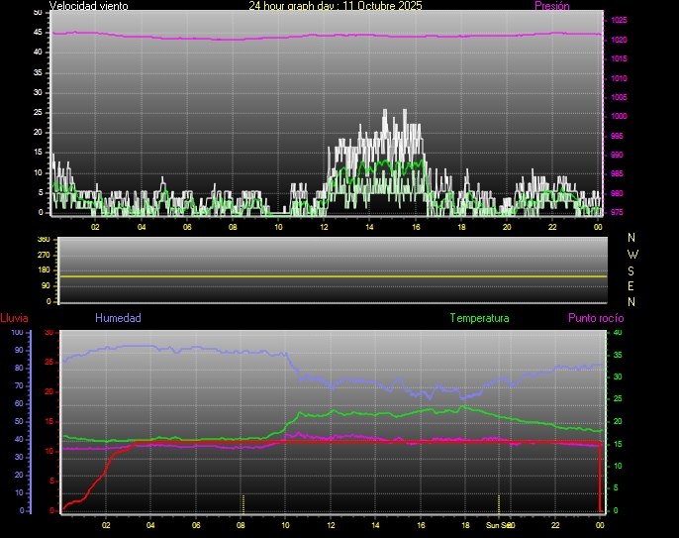This screenshot has height=538, width=679.
Task: Click the 100 humidity axis value
Action: coord(16,333)
